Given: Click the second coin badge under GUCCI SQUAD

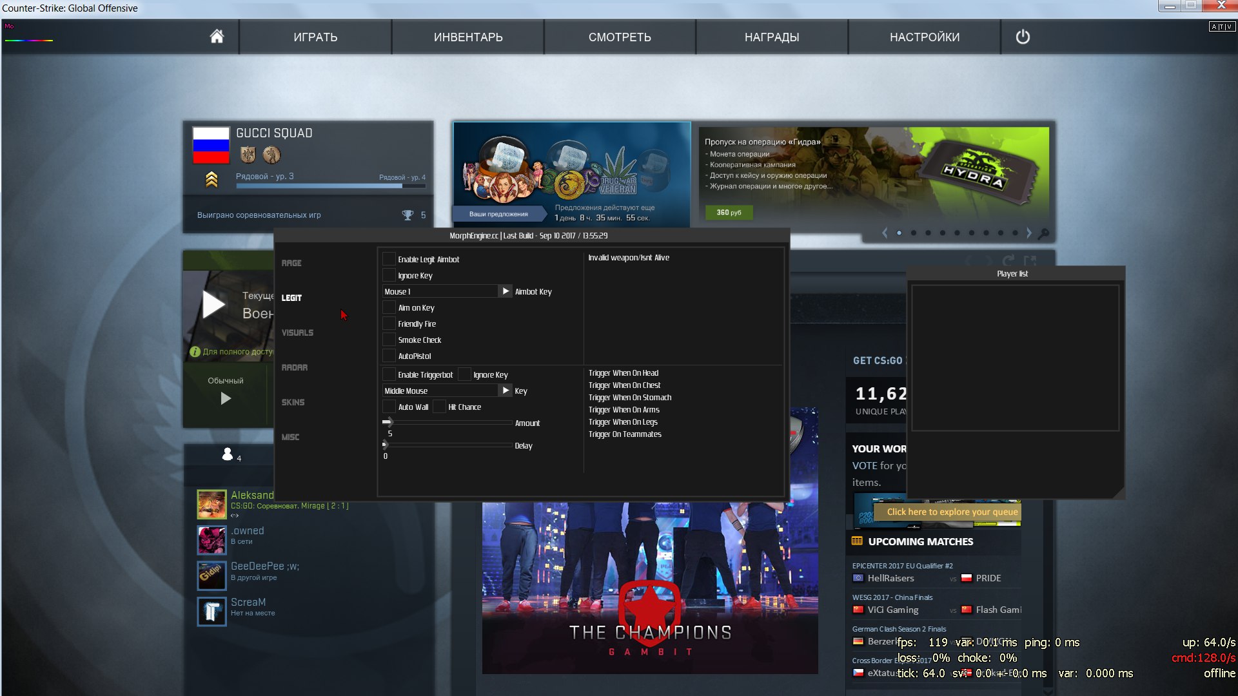Looking at the screenshot, I should tap(271, 155).
